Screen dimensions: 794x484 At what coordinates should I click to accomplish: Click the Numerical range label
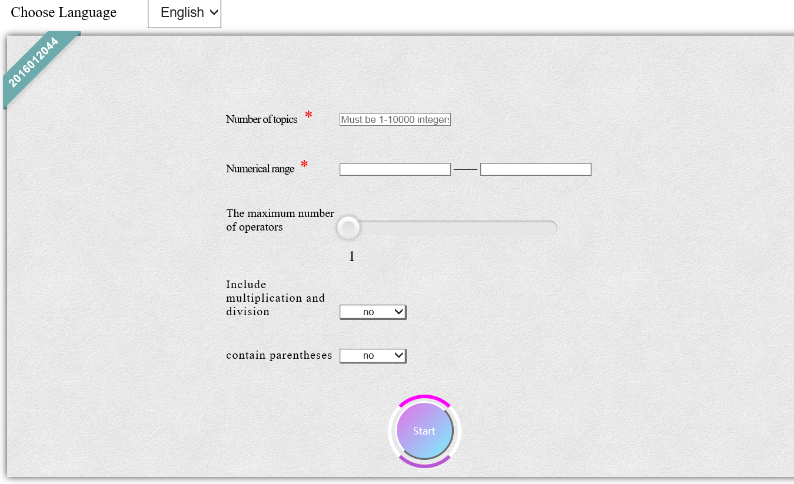(x=260, y=169)
